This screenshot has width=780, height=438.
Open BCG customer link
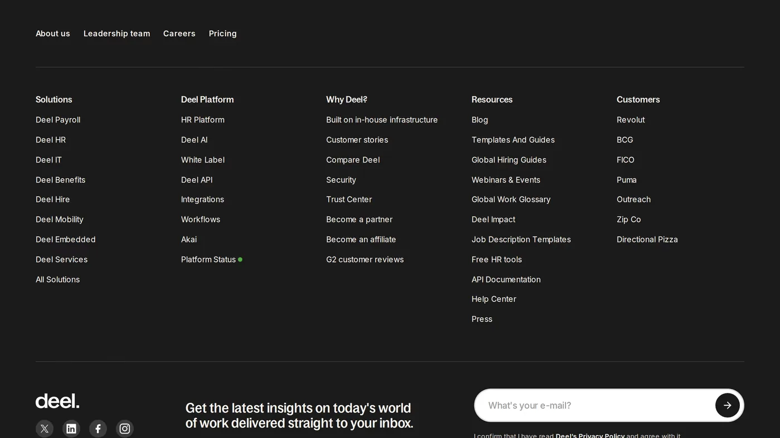tap(625, 140)
